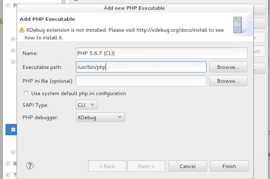The height and width of the screenshot is (179, 270).
Task: Enable Use system default php.ini configuration
Action: (26, 93)
